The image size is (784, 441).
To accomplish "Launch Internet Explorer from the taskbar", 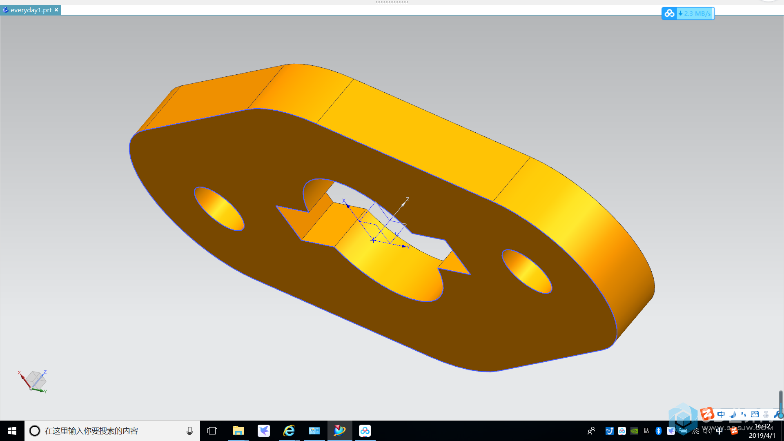I will click(x=289, y=431).
